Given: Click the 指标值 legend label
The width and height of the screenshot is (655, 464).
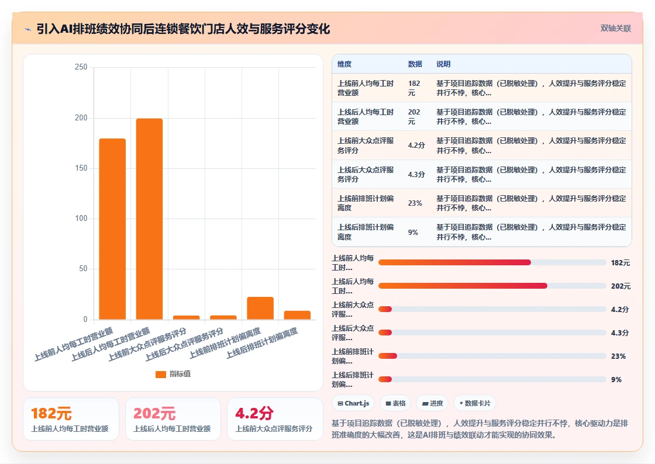Looking at the screenshot, I should tap(180, 374).
